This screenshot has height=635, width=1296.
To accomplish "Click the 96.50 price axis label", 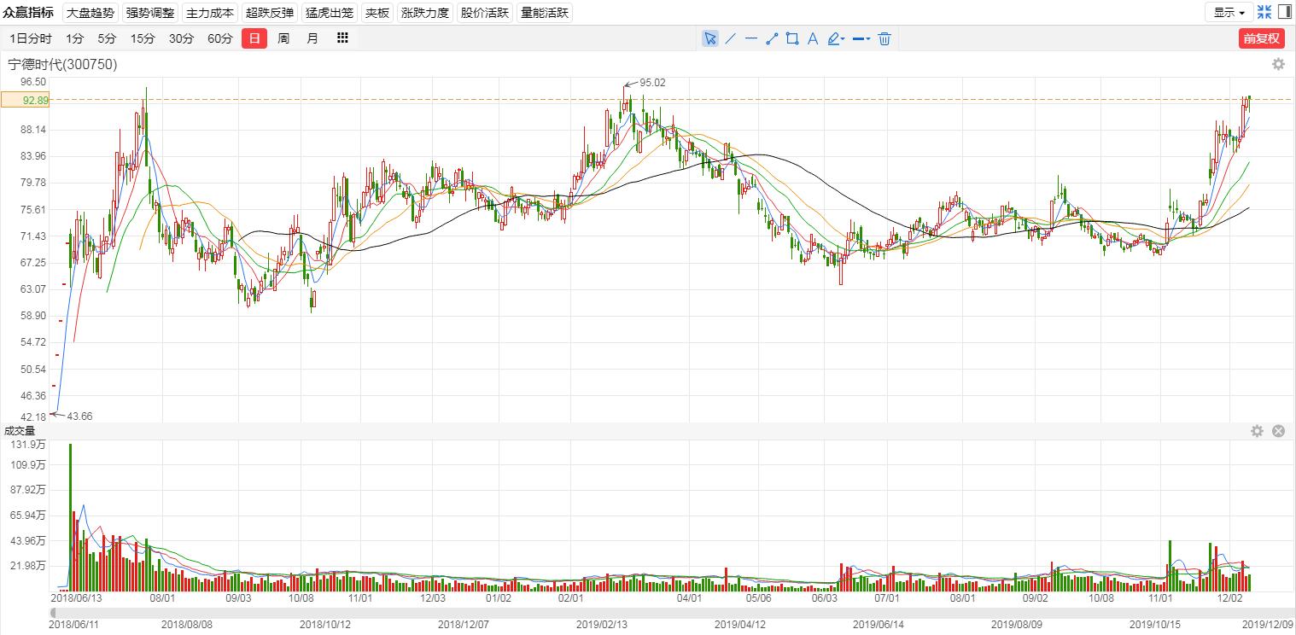I will (x=32, y=81).
